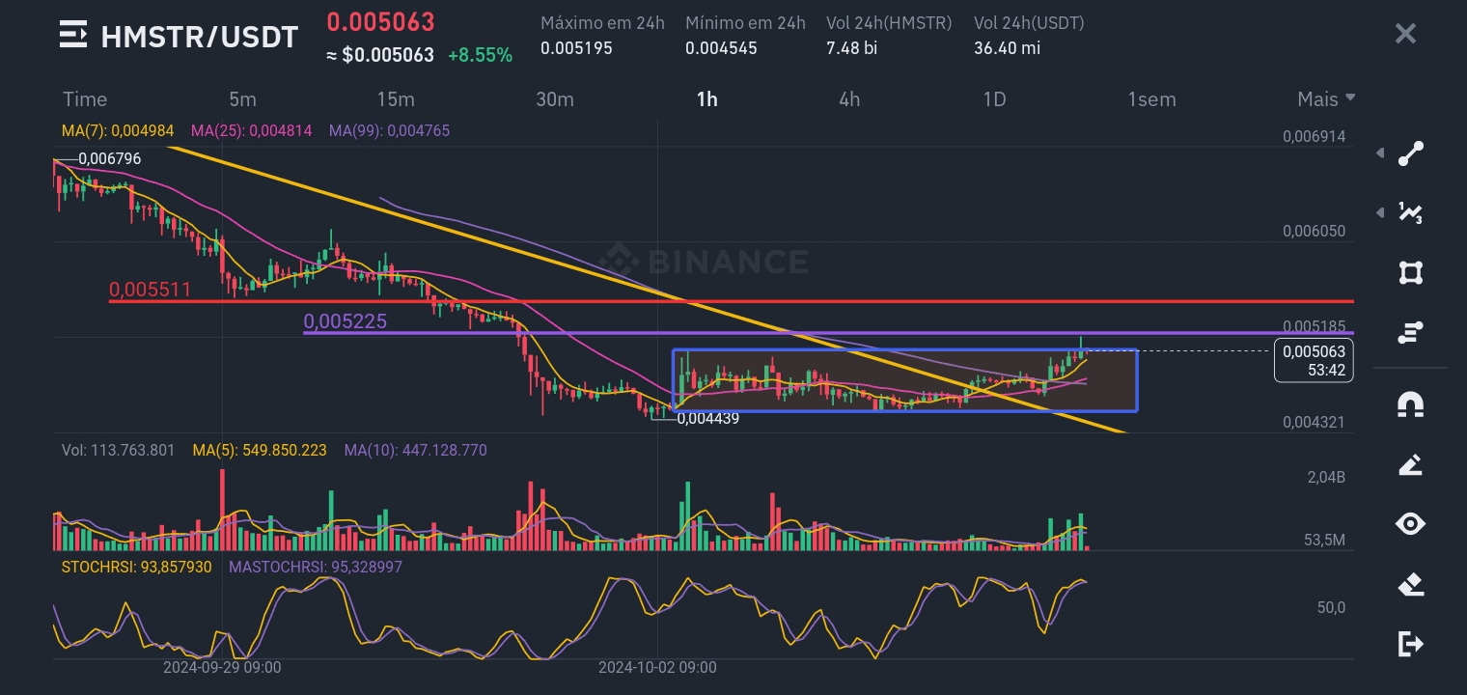Open the parallel channel tool
Viewport: 1467px width, 695px height.
(x=1410, y=332)
